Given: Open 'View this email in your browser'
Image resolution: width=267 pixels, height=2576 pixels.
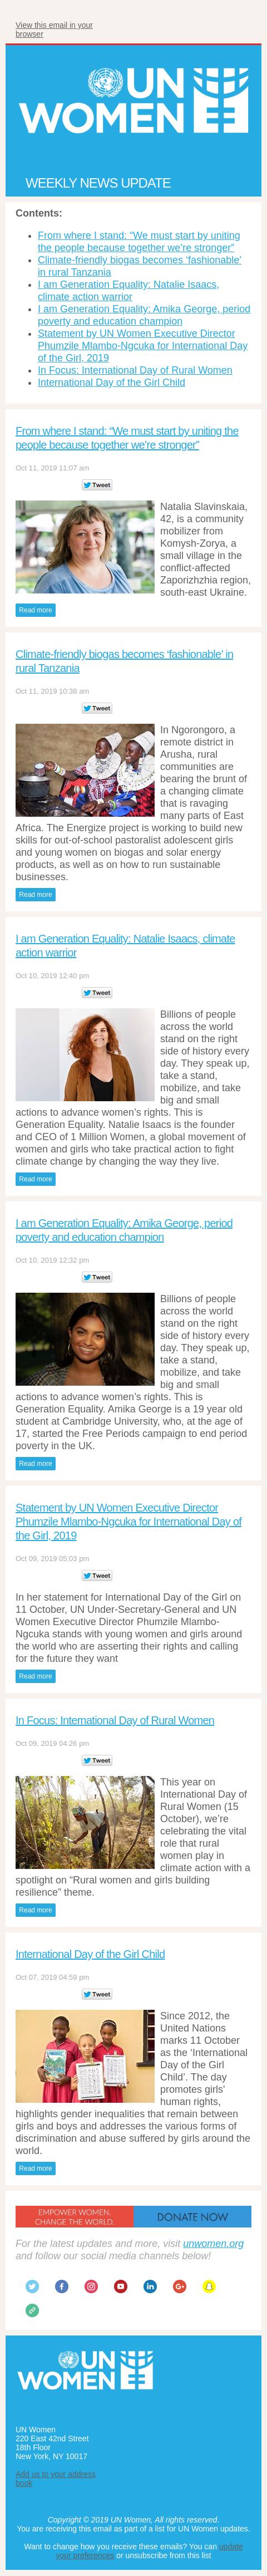Looking at the screenshot, I should tap(54, 29).
